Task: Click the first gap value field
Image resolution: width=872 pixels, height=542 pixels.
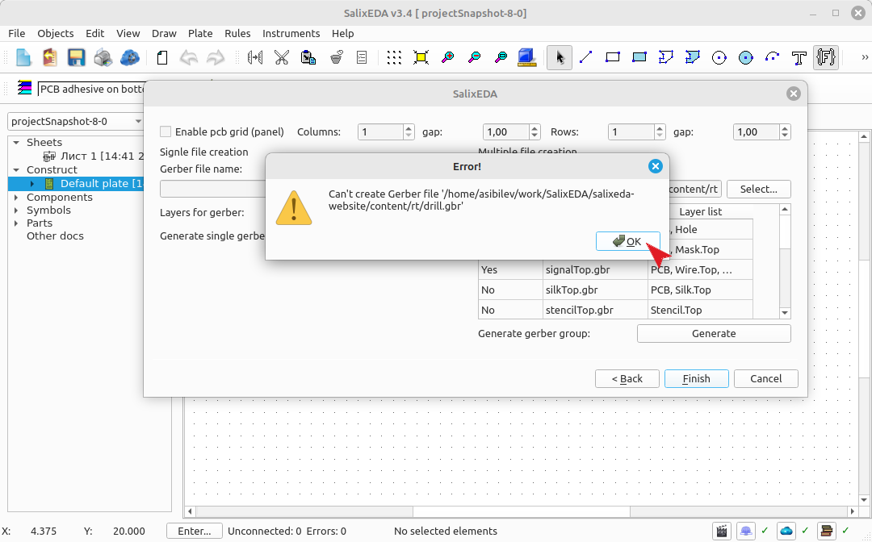Action: point(505,132)
